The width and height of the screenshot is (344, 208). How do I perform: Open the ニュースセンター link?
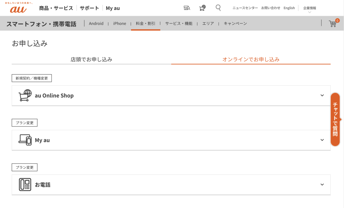pos(245,8)
